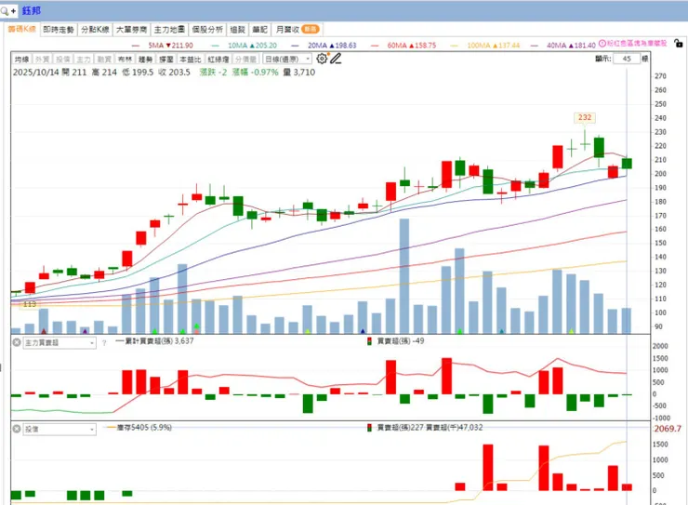
Task: Toggle the 本益比 overlay button
Action: (191, 60)
